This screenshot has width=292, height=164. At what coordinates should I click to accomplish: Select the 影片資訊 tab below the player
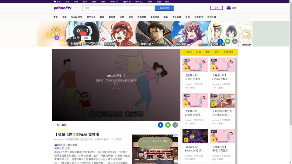(x=62, y=125)
